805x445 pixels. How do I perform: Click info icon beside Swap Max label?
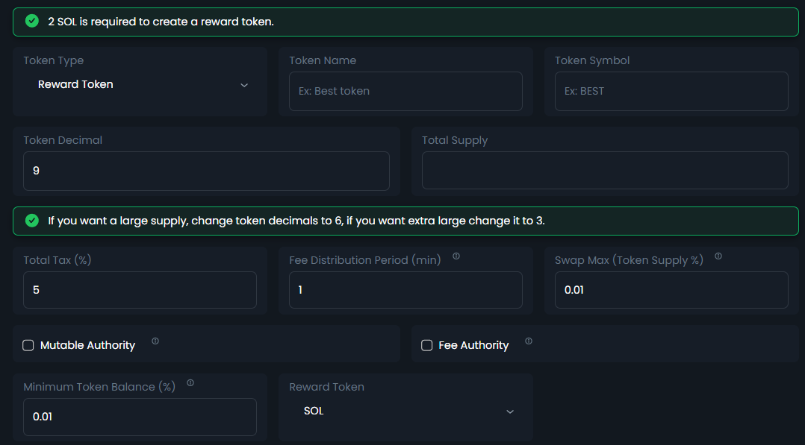(x=718, y=256)
